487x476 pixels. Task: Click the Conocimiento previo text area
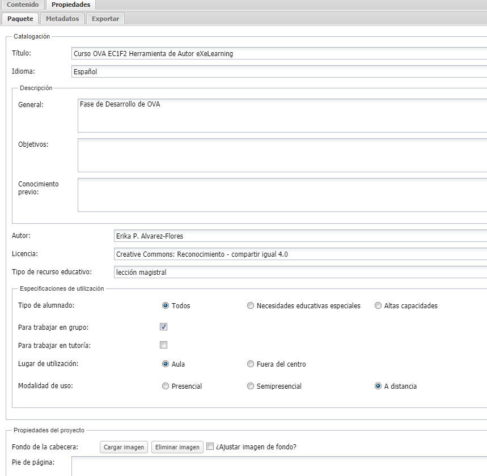pyautogui.click(x=282, y=195)
